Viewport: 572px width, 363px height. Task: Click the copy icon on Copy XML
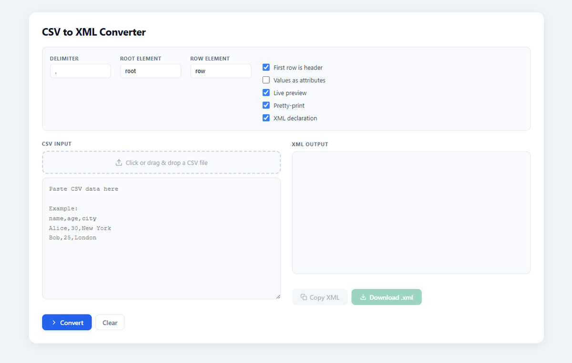click(x=304, y=297)
